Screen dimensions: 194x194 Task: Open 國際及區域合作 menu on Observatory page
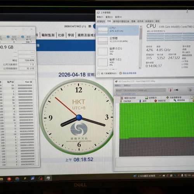click(x=87, y=35)
